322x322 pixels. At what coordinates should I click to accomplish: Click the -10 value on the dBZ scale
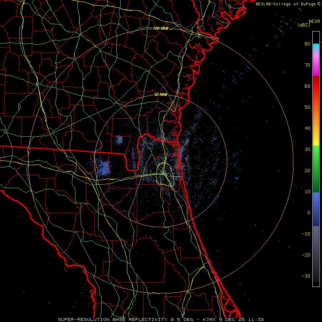306,234
